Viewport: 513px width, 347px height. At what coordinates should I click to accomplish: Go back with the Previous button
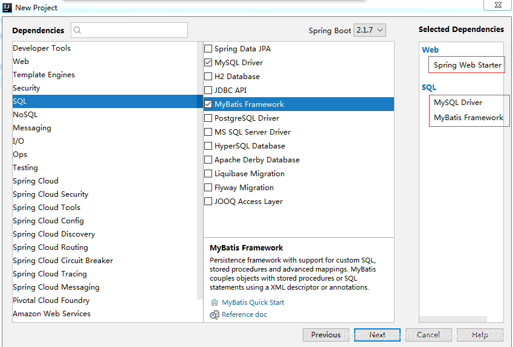click(x=326, y=335)
